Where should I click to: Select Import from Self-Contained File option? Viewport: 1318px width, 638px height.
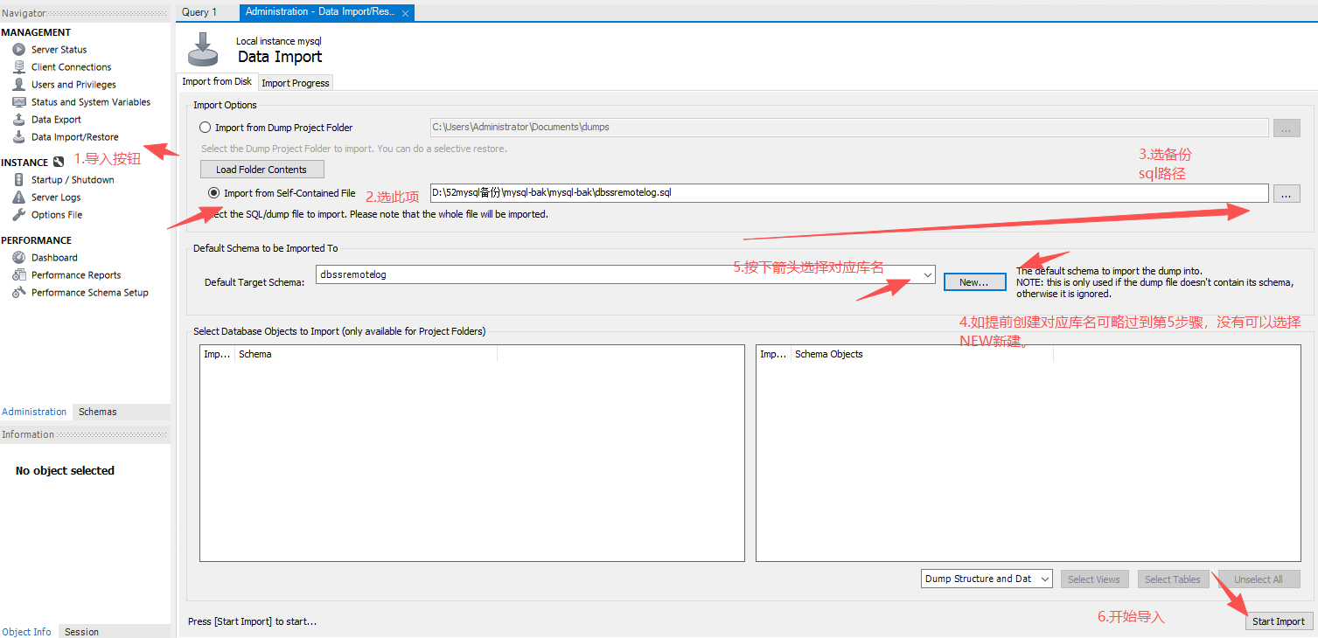tap(213, 193)
